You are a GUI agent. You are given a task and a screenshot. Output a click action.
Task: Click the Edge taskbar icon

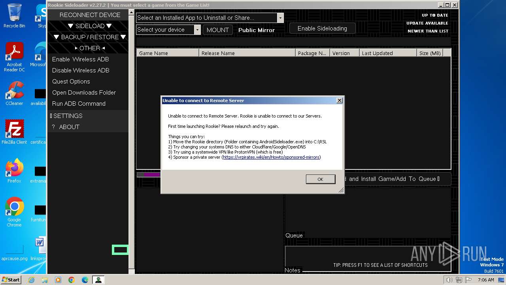85,280
